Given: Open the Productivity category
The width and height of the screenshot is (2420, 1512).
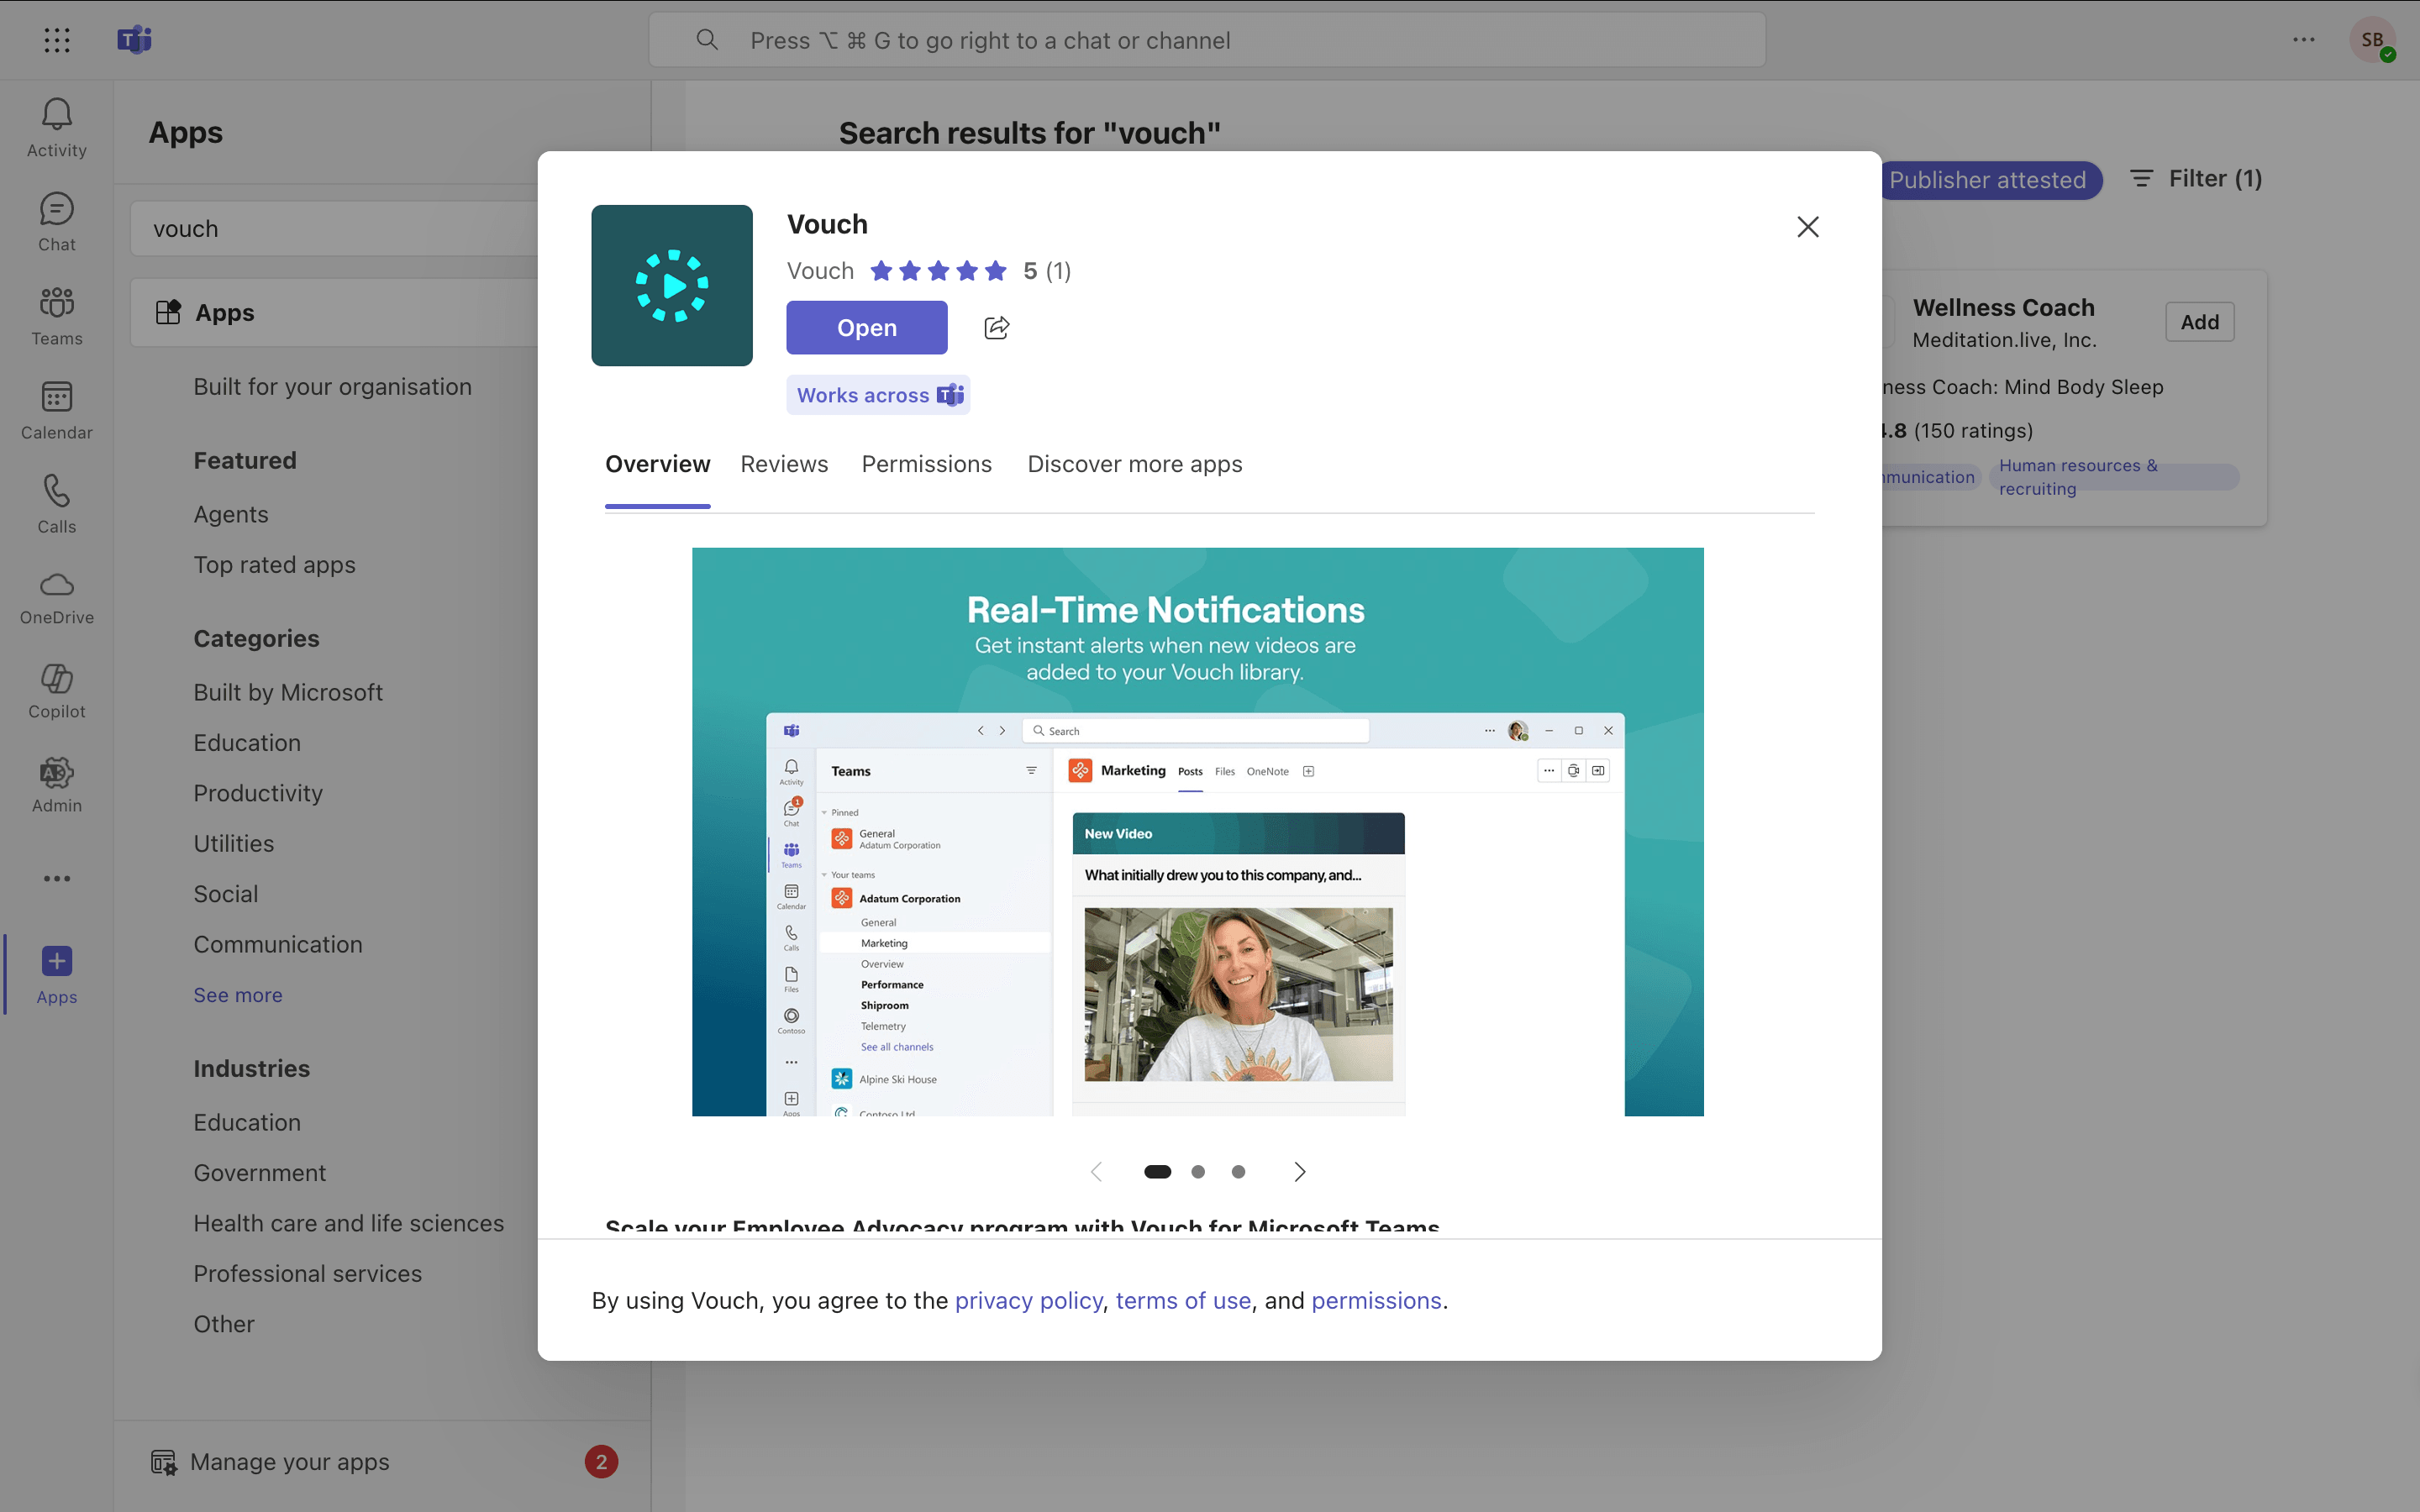Looking at the screenshot, I should pos(258,793).
